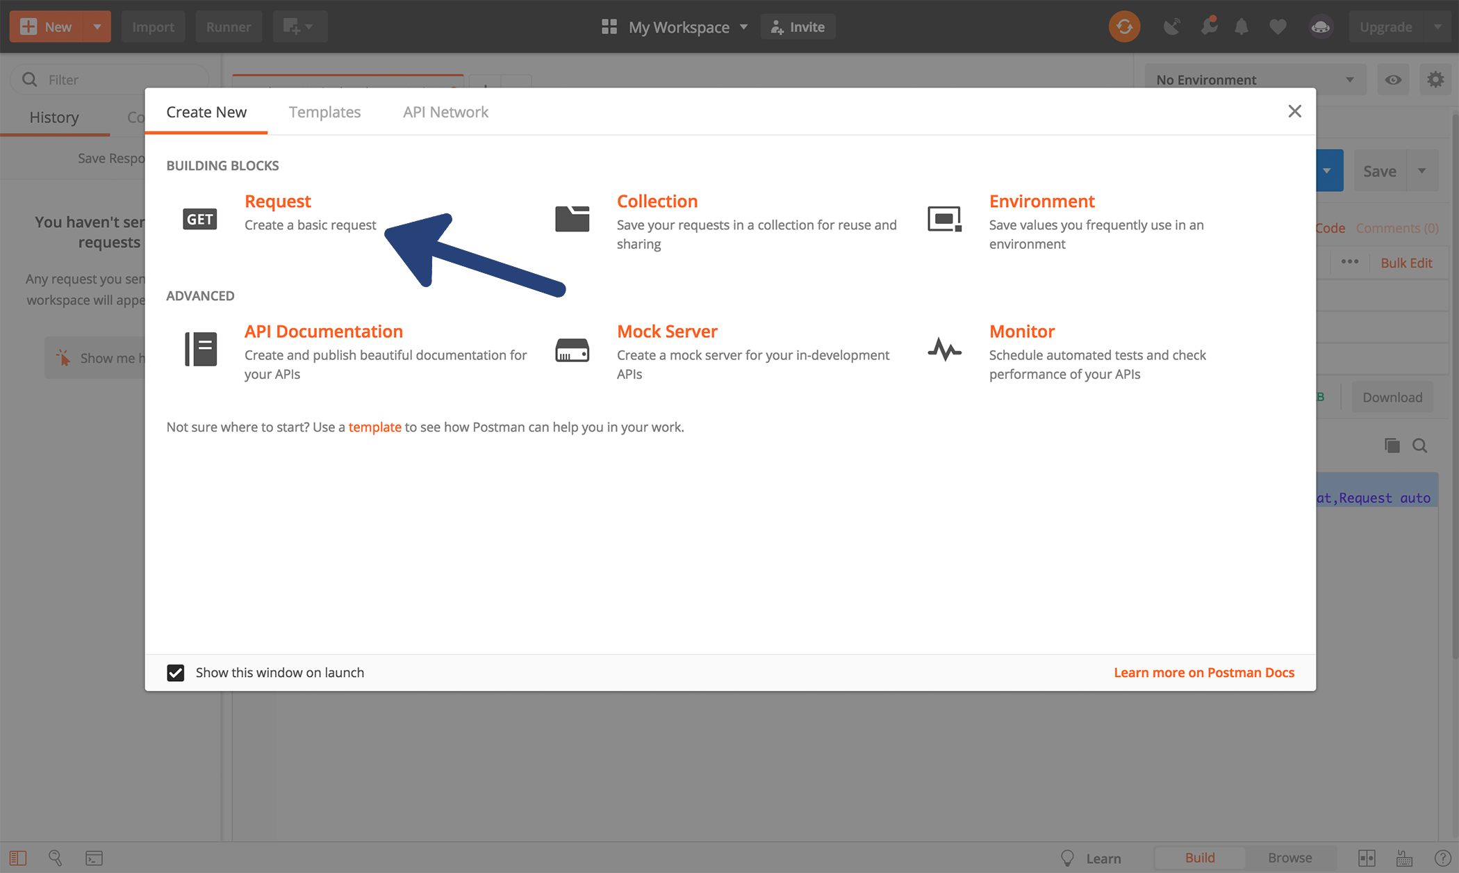Switch to the API Network tab

point(445,112)
